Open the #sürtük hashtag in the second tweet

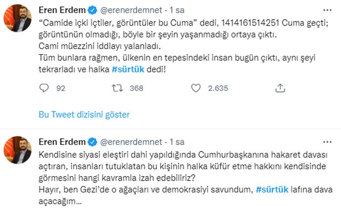[271, 189]
